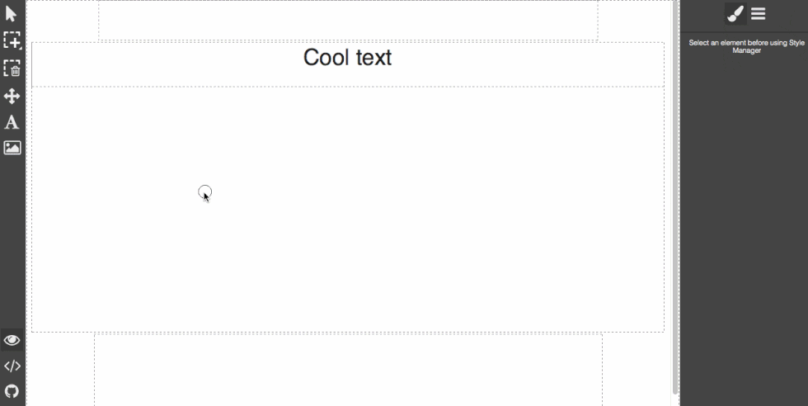Image resolution: width=808 pixels, height=406 pixels.
Task: Select the empty dashed box above heading
Action: pos(348,20)
